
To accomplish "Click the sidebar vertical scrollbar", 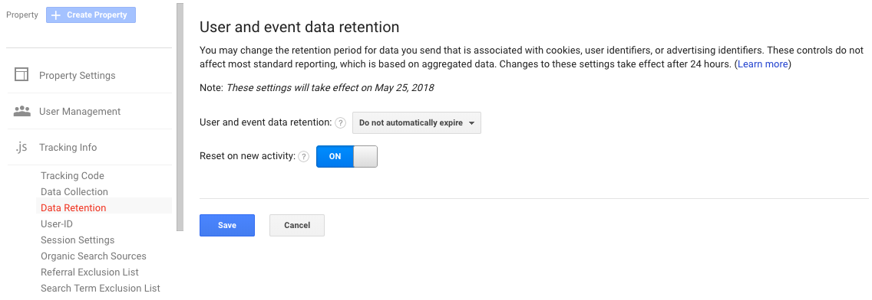I will [x=180, y=116].
